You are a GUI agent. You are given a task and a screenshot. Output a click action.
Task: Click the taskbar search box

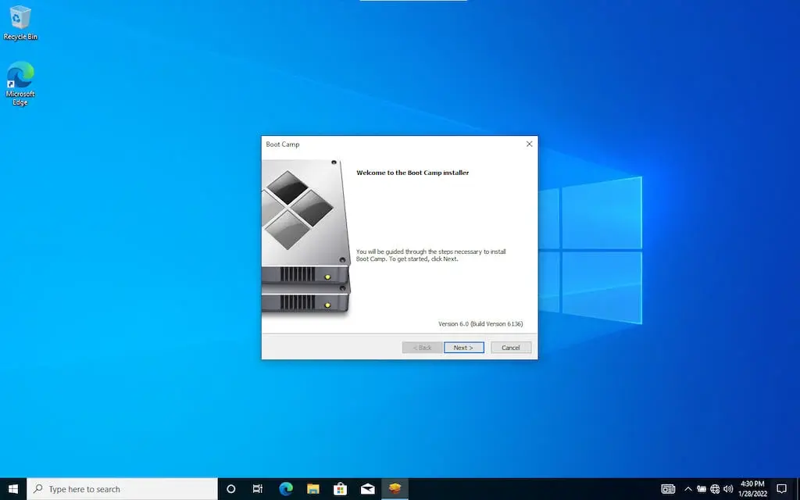122,489
